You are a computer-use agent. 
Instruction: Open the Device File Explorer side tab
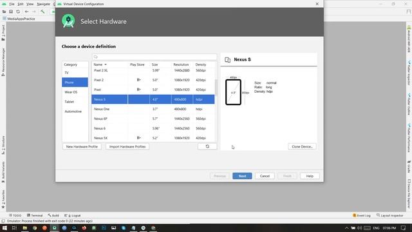[409, 193]
